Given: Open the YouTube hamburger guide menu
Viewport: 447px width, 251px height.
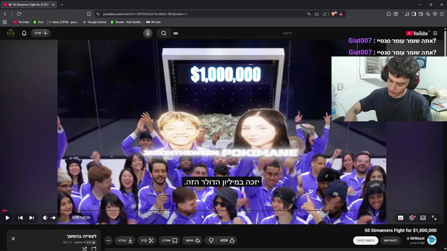Looking at the screenshot, I should (x=435, y=33).
